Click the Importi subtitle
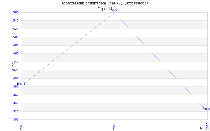The width and height of the screenshot is (210, 131). (x=105, y=9)
